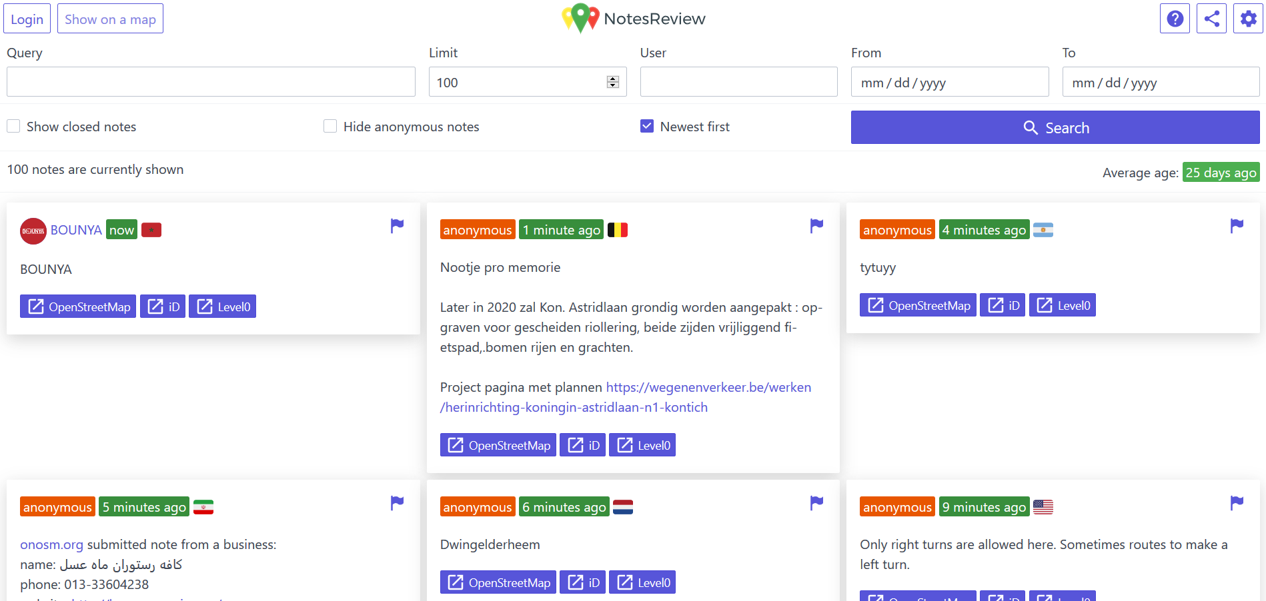Flag the Nootje pro memorie note
This screenshot has width=1266, height=601.
[x=816, y=226]
